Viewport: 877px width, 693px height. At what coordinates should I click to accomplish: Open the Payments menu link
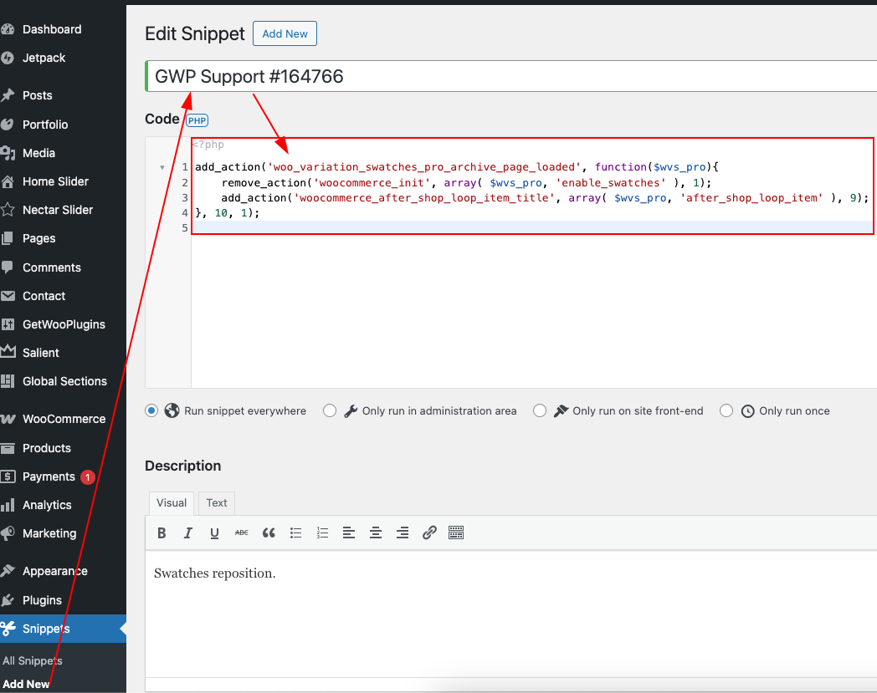tap(49, 476)
